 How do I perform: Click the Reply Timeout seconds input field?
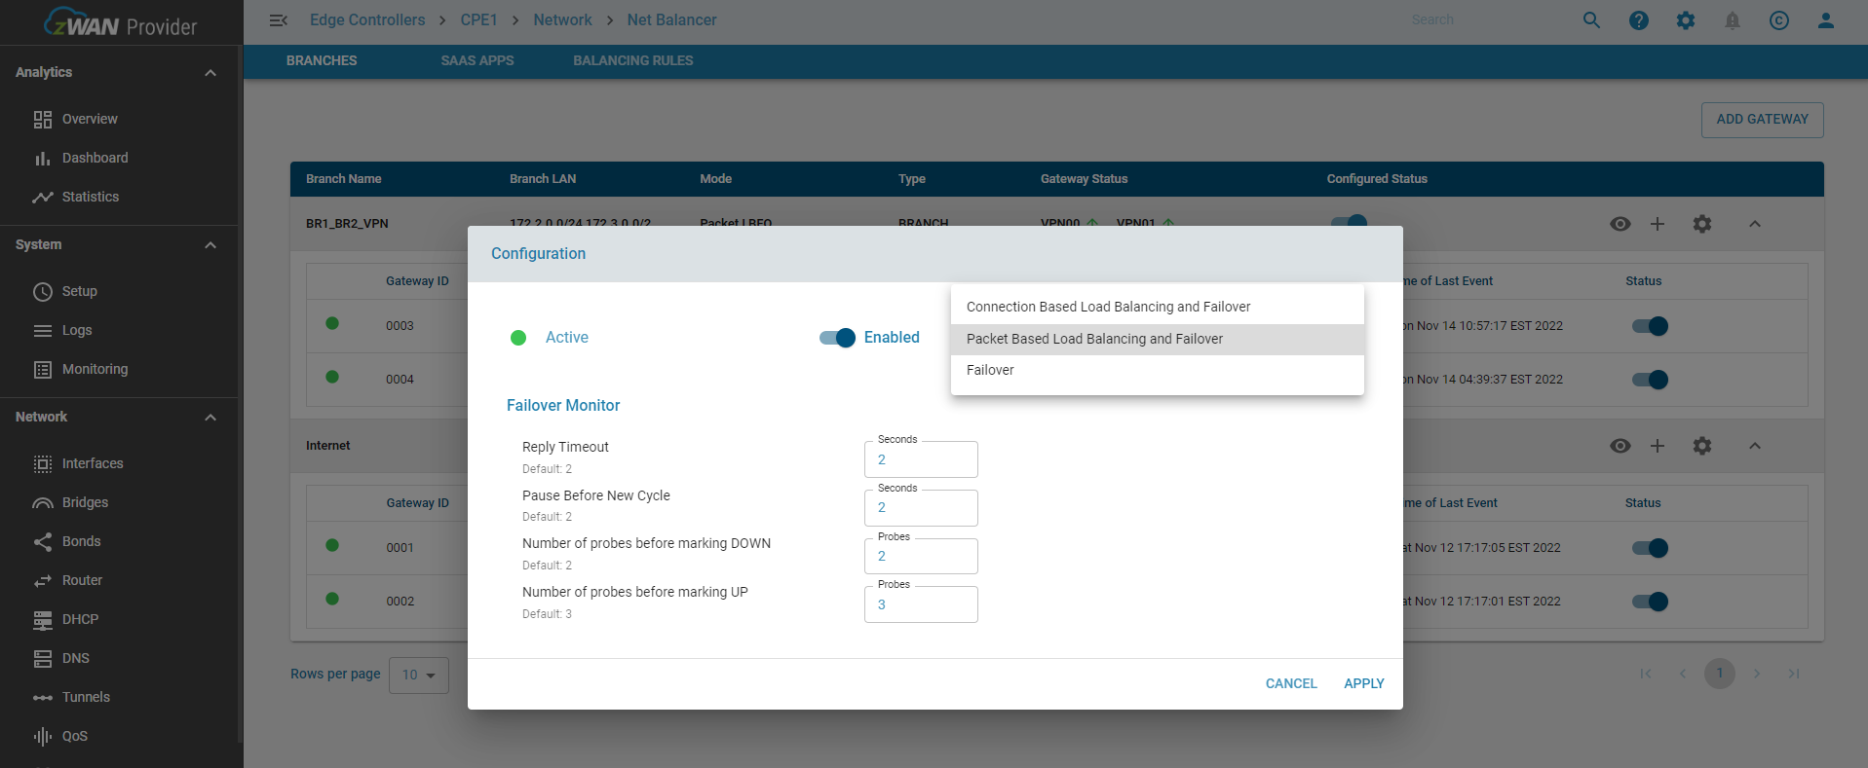coord(921,460)
